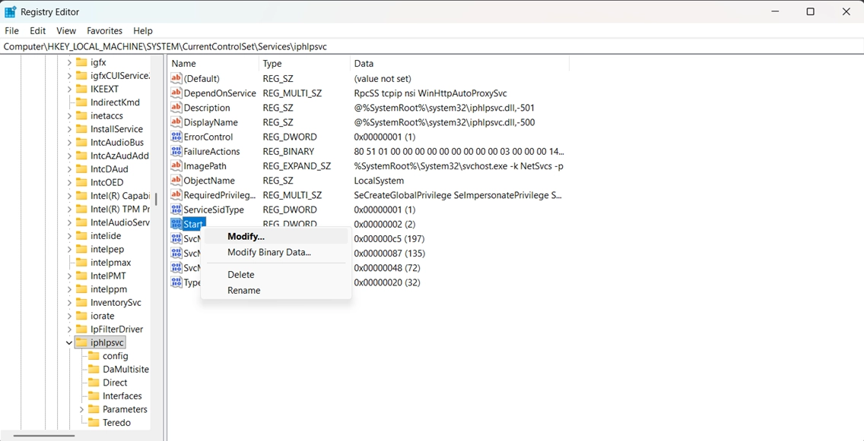Click the IntcAudioBus folder icon

point(81,143)
